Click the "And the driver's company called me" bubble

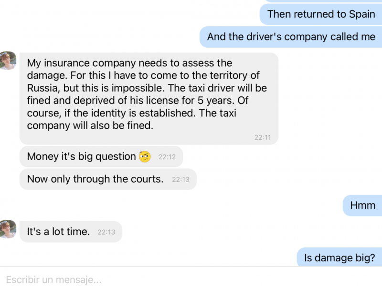pos(291,37)
